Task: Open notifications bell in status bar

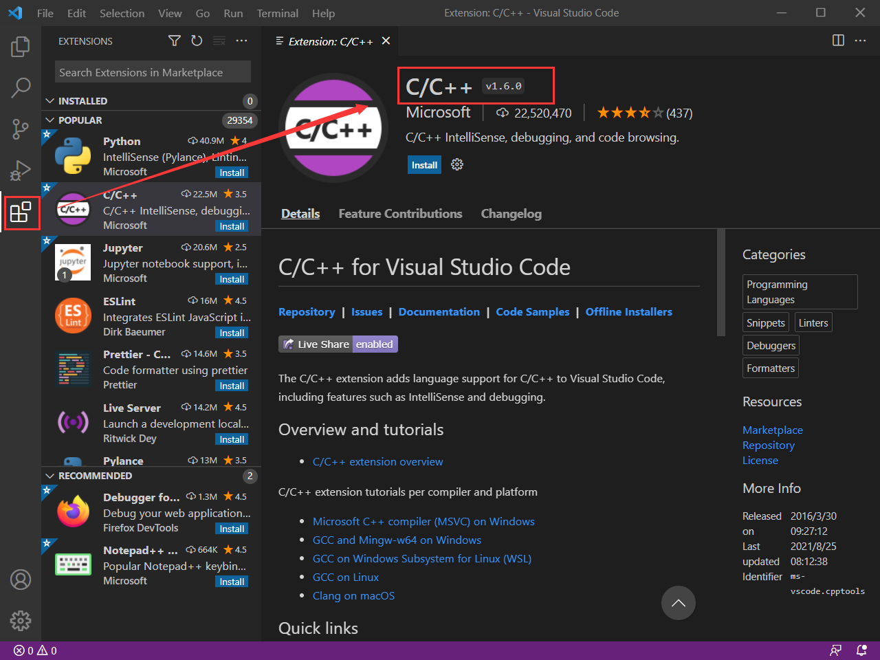Action: tap(861, 650)
